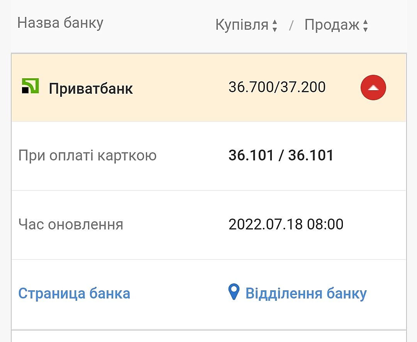
Task: Click the Купівля column header text
Action: tap(242, 25)
